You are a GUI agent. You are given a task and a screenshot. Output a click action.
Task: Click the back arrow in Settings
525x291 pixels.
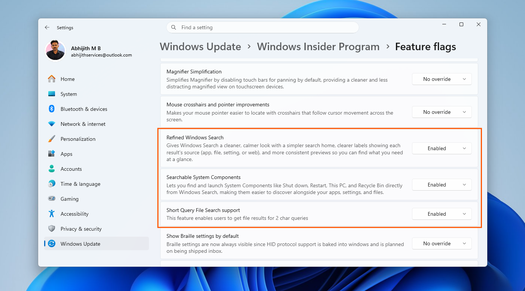tap(47, 27)
